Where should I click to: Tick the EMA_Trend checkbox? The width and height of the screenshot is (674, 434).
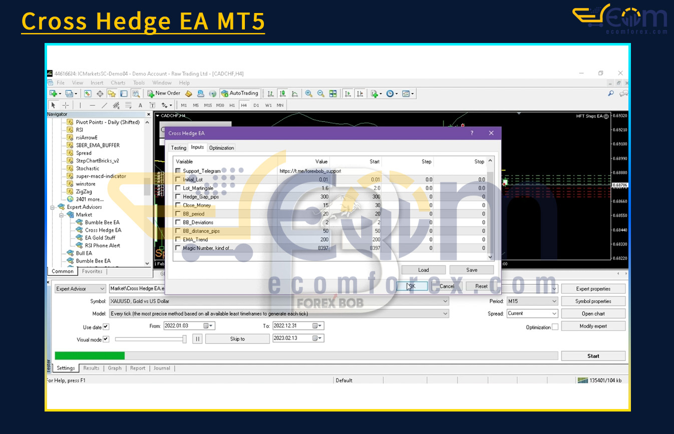tap(178, 239)
